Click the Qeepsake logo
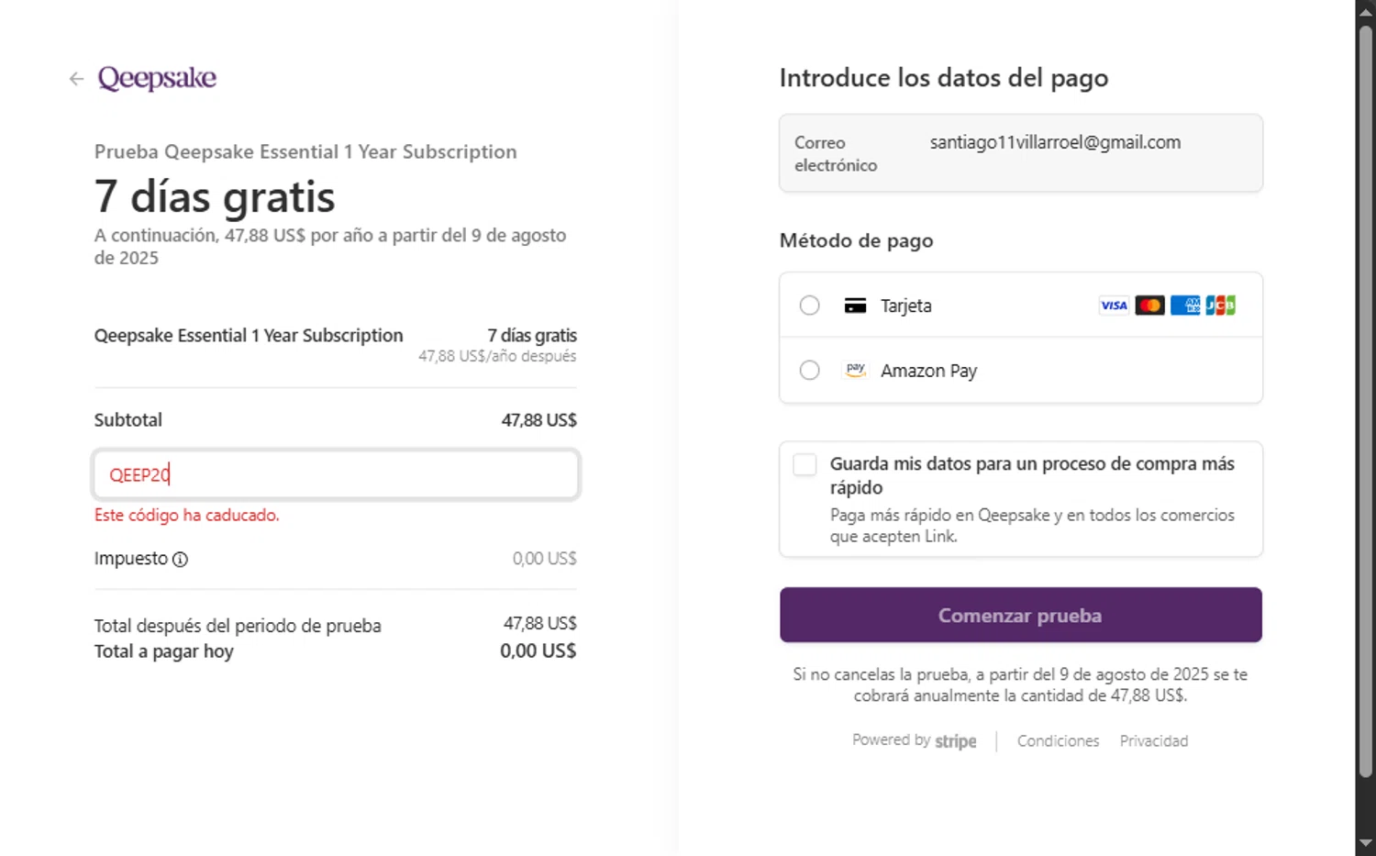Viewport: 1376px width, 856px height. pos(157,78)
